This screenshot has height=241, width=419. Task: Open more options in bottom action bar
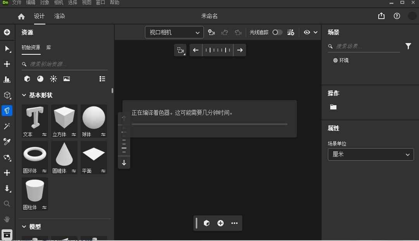point(235,223)
